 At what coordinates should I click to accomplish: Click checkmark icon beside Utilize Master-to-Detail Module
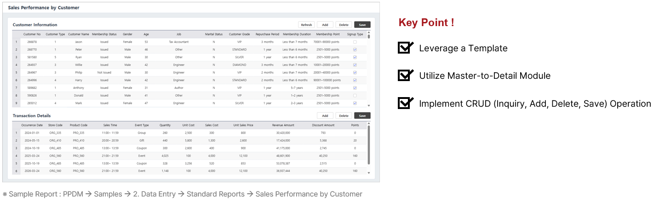(x=405, y=76)
